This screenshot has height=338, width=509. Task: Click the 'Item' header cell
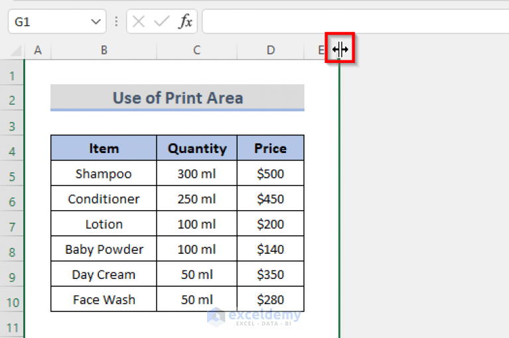point(104,148)
